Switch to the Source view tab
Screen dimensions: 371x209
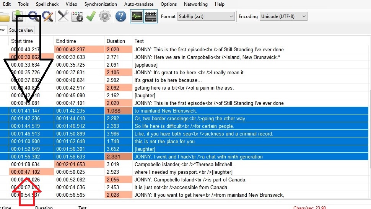(x=21, y=30)
